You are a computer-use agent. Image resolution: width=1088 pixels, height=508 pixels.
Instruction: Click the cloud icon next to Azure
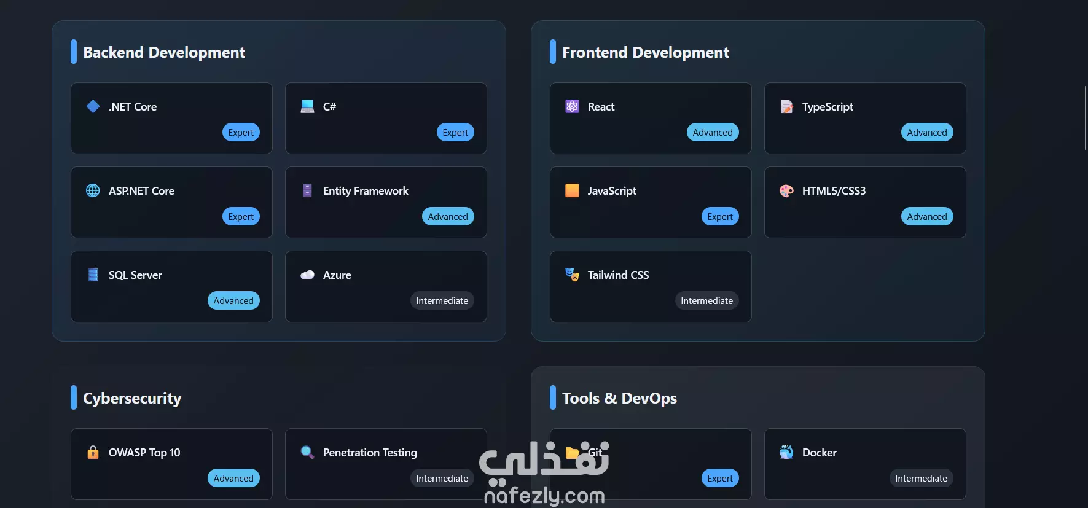307,275
